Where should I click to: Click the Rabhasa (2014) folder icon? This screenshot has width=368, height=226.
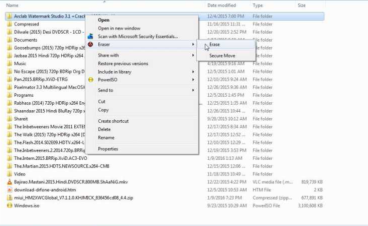pyautogui.click(x=10, y=103)
